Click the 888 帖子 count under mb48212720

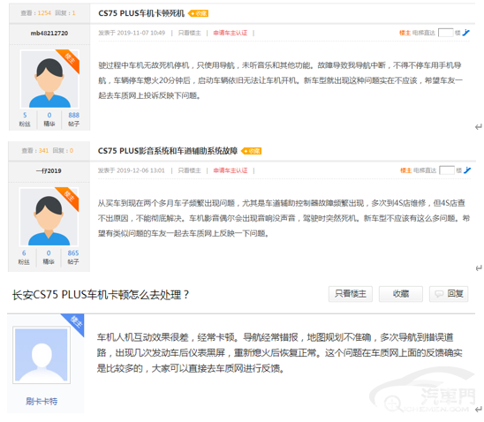coord(74,119)
